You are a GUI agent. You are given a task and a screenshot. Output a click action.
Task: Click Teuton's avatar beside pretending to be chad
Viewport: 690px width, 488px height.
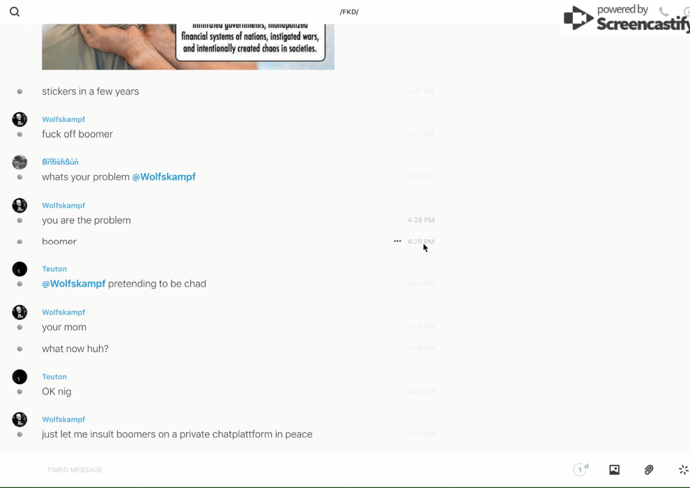(x=20, y=269)
